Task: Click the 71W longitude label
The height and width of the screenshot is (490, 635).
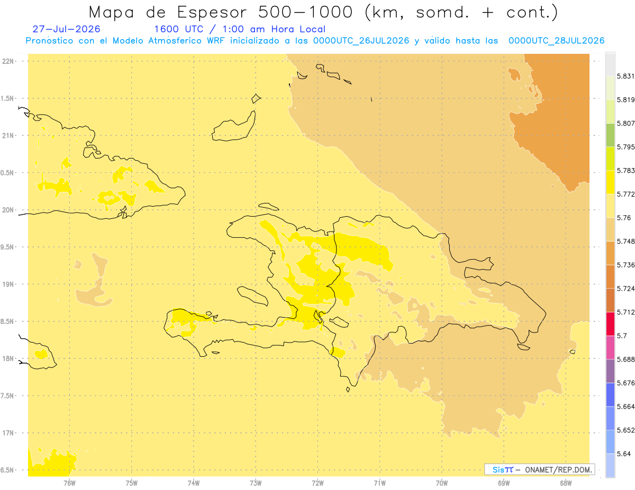Action: (379, 483)
